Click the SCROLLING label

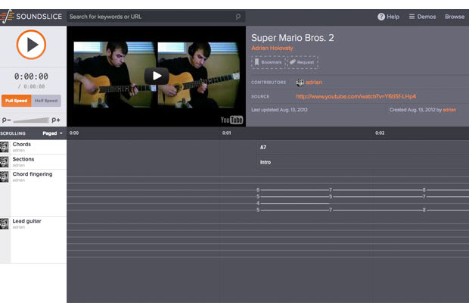coord(13,133)
